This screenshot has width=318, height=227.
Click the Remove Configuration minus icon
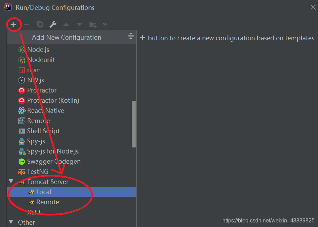pos(26,24)
